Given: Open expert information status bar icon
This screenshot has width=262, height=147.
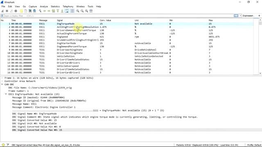Looking at the screenshot, I should pos(3,145).
